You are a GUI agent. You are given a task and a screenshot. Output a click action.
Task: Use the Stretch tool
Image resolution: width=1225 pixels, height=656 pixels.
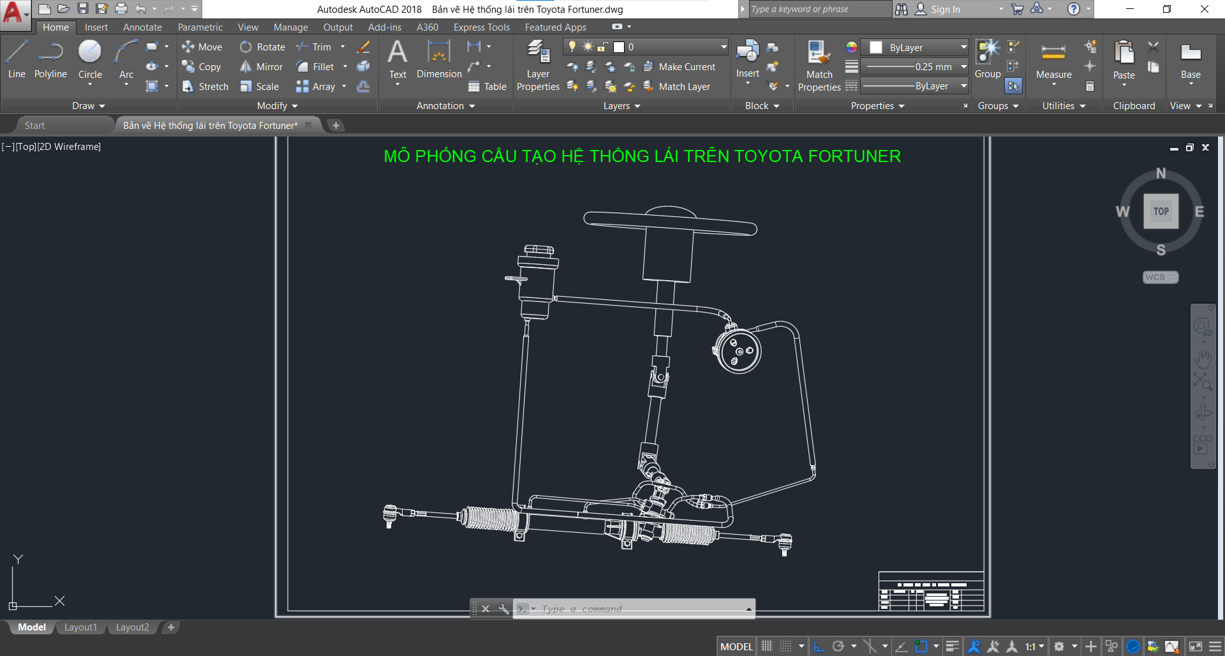205,86
